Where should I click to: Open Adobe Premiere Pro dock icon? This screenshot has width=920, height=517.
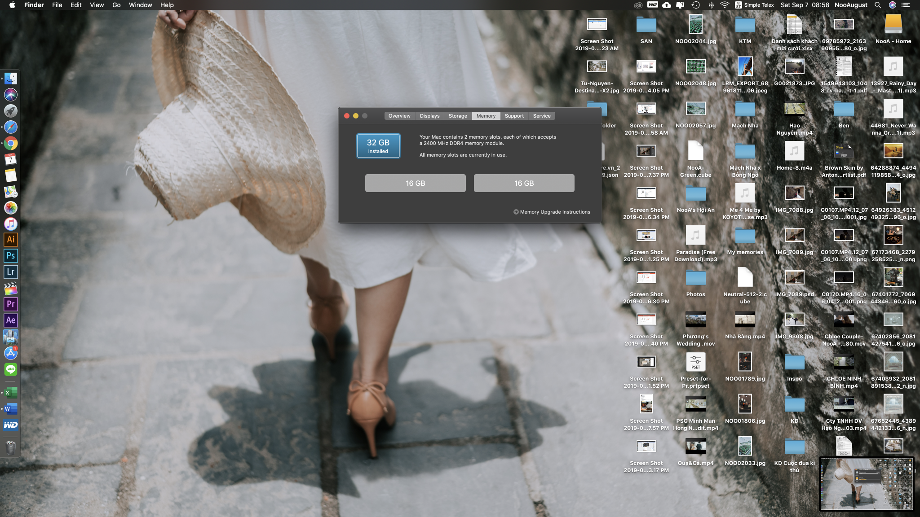pyautogui.click(x=11, y=304)
